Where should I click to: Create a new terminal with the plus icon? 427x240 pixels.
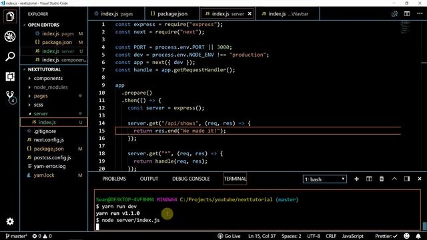click(x=356, y=179)
